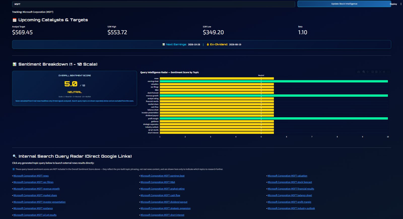Launch the MSFT analyst rating query
The image size is (403, 219).
pyautogui.click(x=162, y=189)
